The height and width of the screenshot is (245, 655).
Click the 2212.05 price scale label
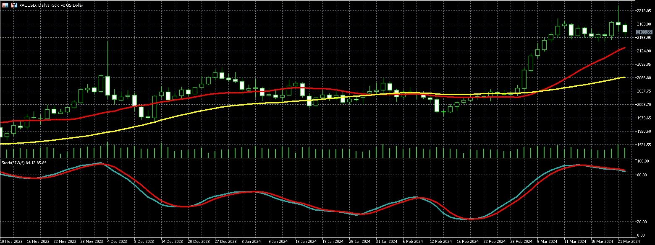click(644, 11)
